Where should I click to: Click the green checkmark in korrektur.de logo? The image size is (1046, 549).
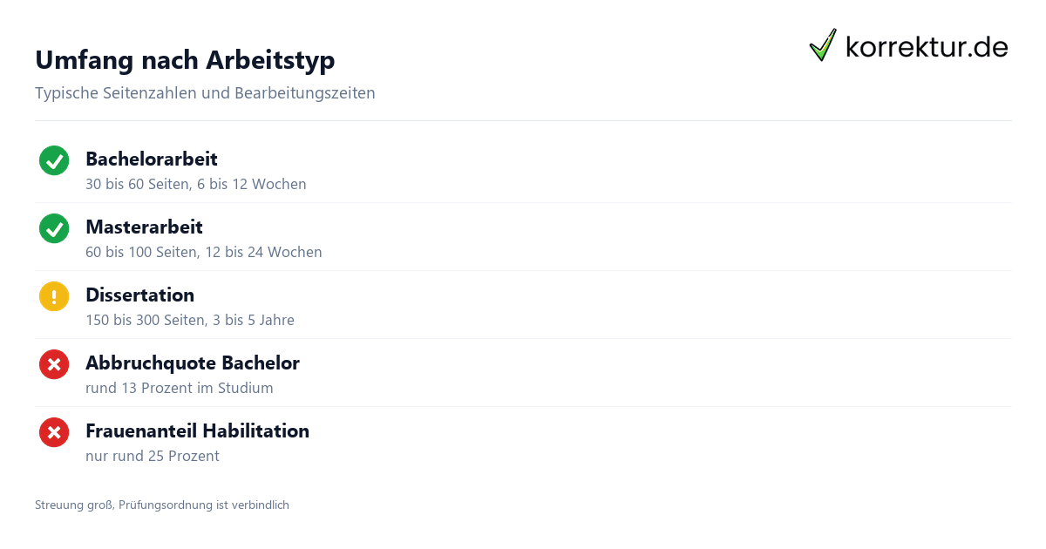point(823,45)
